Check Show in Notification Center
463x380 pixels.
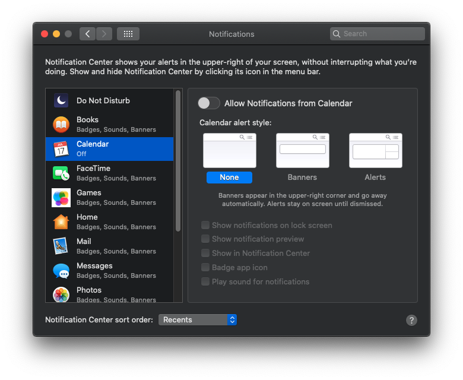pyautogui.click(x=205, y=253)
